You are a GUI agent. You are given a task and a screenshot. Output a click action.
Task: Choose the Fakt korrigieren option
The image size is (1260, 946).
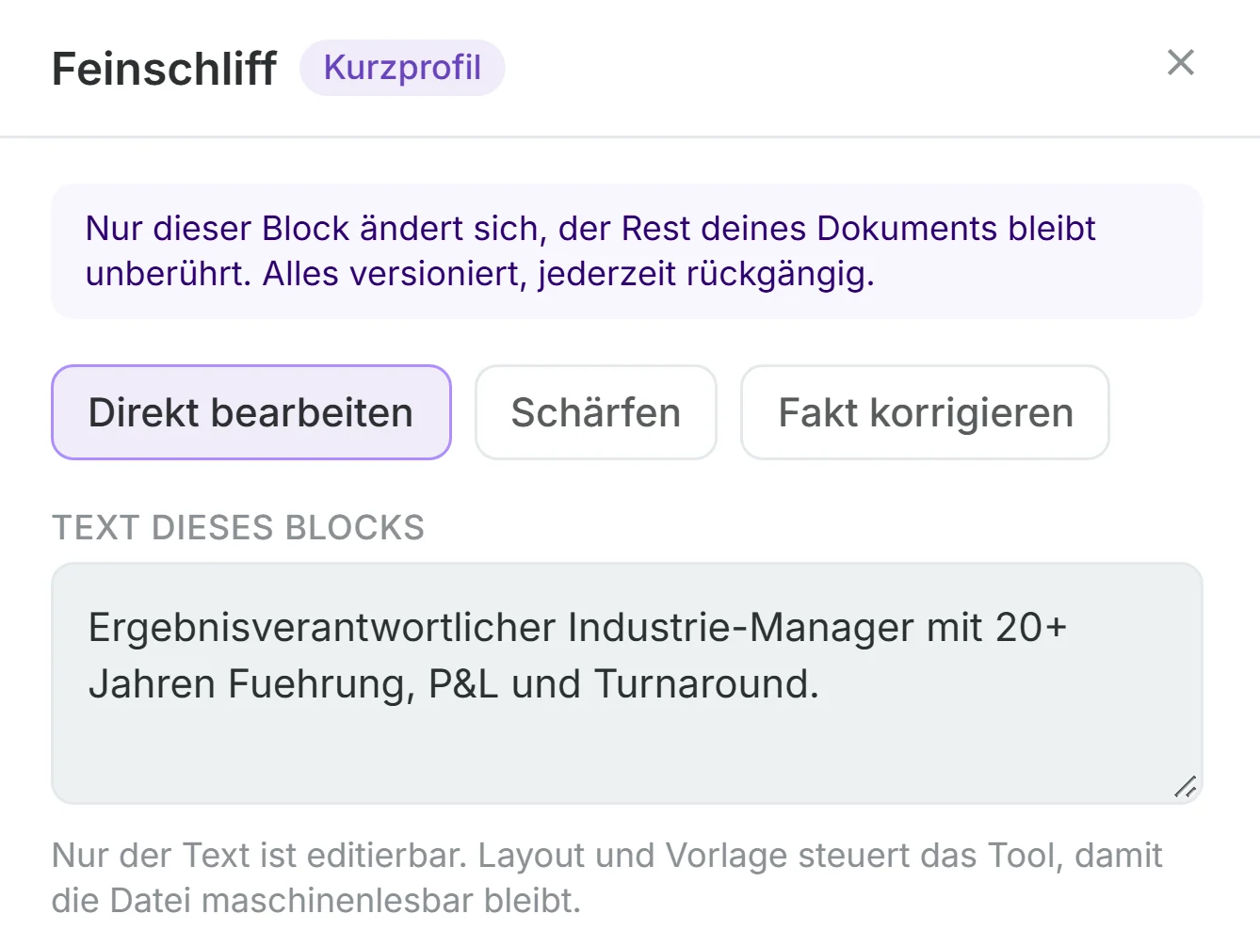tap(925, 412)
